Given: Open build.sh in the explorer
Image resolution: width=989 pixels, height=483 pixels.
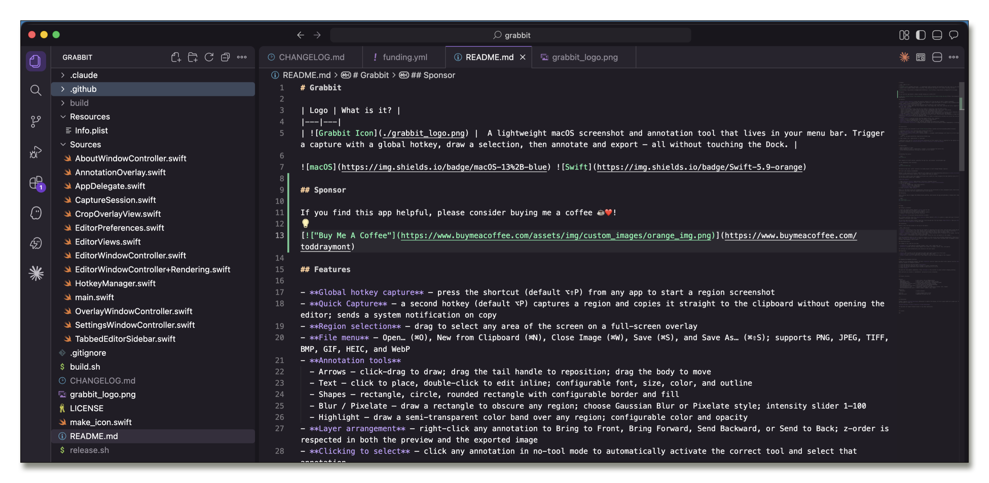Looking at the screenshot, I should [153, 367].
